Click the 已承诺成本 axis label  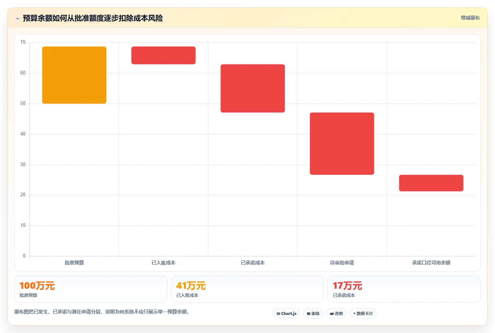253,263
